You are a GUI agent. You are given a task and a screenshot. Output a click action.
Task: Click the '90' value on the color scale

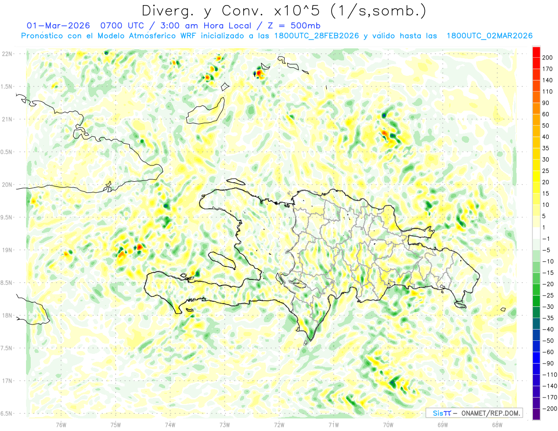546,103
